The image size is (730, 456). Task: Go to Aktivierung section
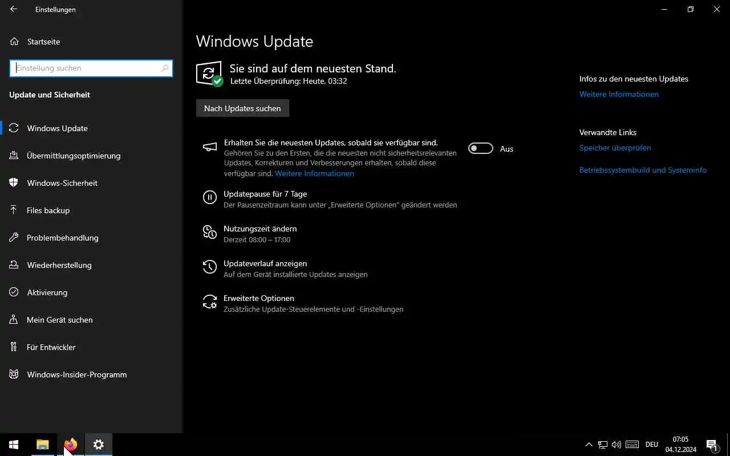91,292
